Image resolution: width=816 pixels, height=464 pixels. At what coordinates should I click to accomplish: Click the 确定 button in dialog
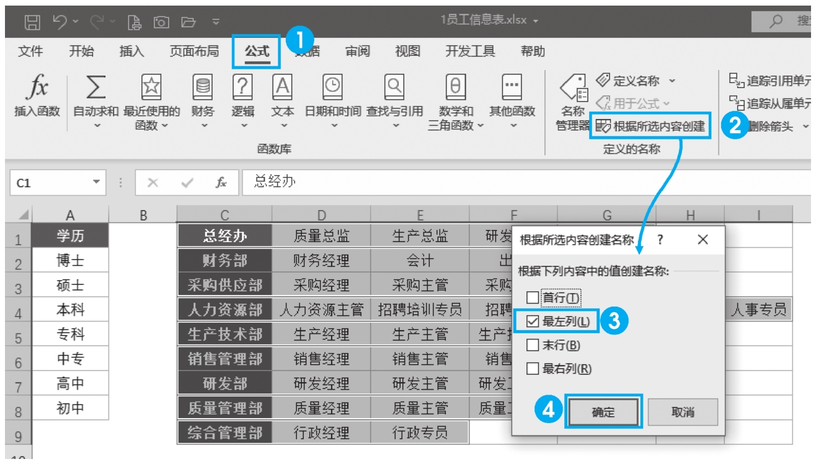pyautogui.click(x=603, y=412)
